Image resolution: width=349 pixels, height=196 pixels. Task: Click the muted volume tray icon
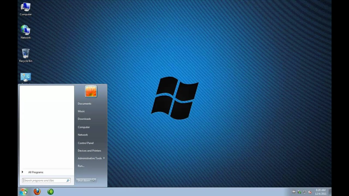click(309, 192)
